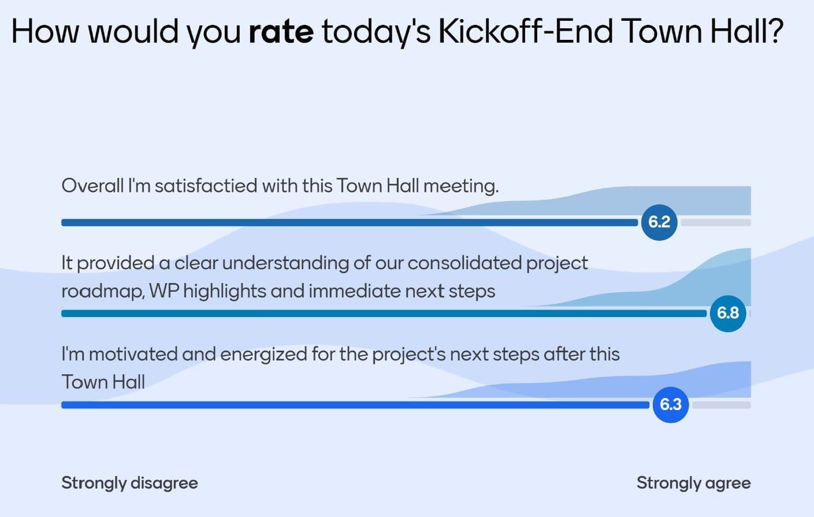Click 'It provided a clear understanding' line
The image size is (814, 517).
pos(324,263)
